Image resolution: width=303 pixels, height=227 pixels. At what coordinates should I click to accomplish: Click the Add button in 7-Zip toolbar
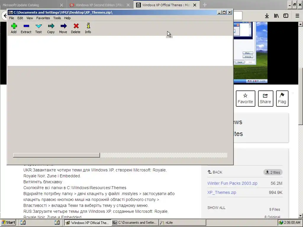[x=14, y=28]
